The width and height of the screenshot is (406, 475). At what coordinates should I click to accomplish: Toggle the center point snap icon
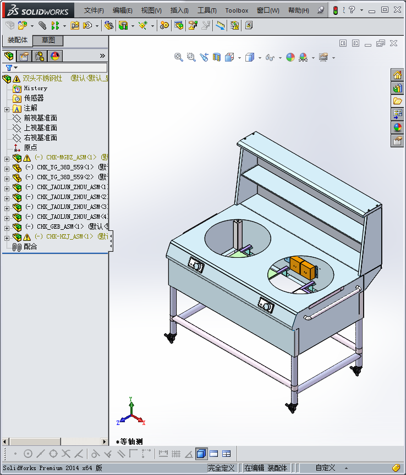click(28, 454)
